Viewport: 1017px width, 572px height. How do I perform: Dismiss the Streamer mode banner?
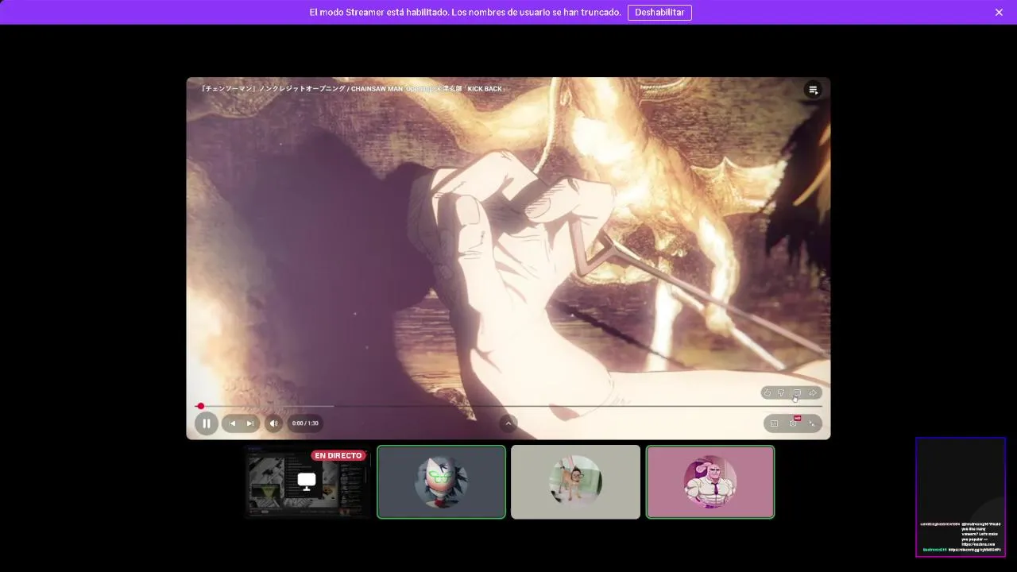[x=999, y=12]
